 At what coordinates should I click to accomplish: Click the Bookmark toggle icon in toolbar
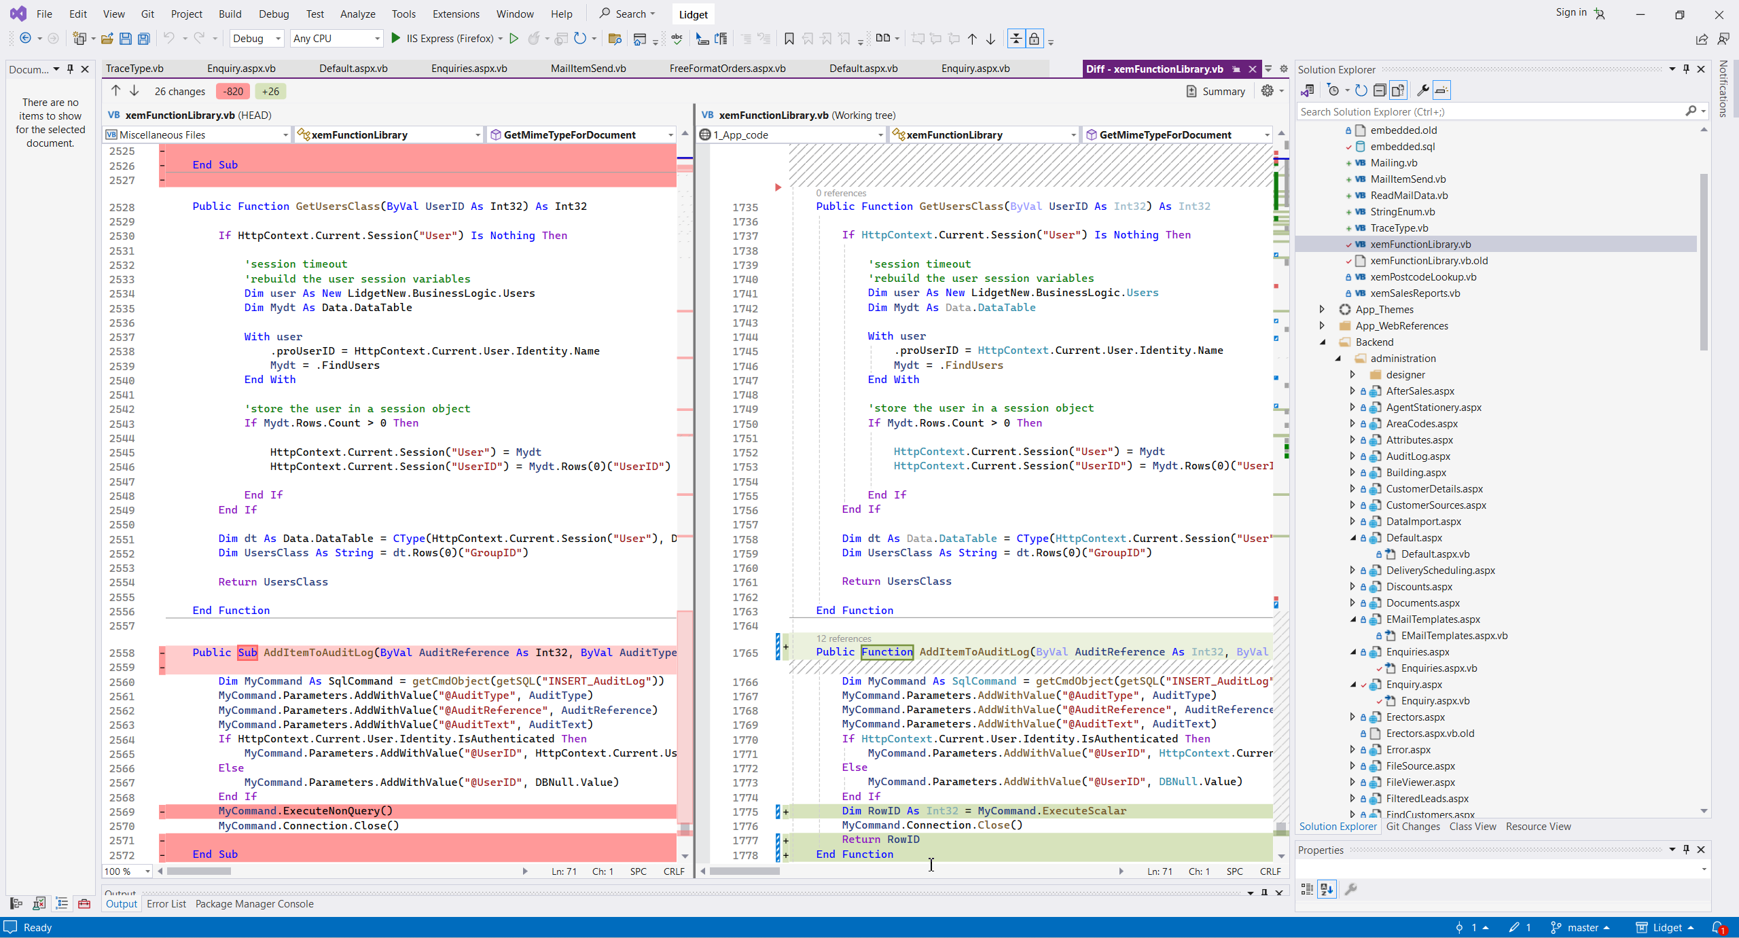[x=789, y=39]
